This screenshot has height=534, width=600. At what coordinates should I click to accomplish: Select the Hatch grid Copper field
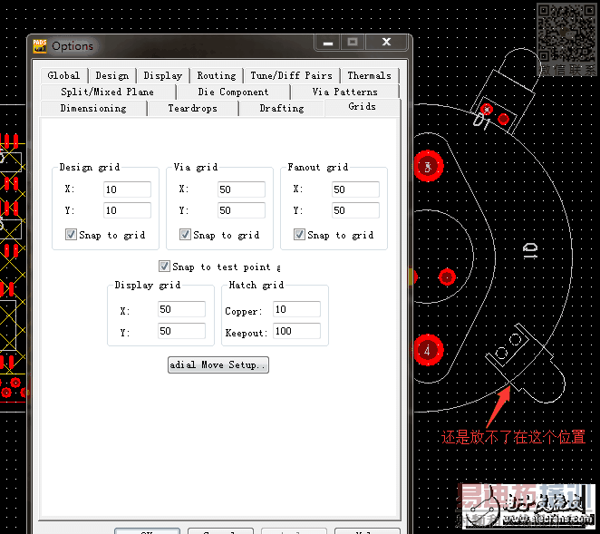click(296, 310)
